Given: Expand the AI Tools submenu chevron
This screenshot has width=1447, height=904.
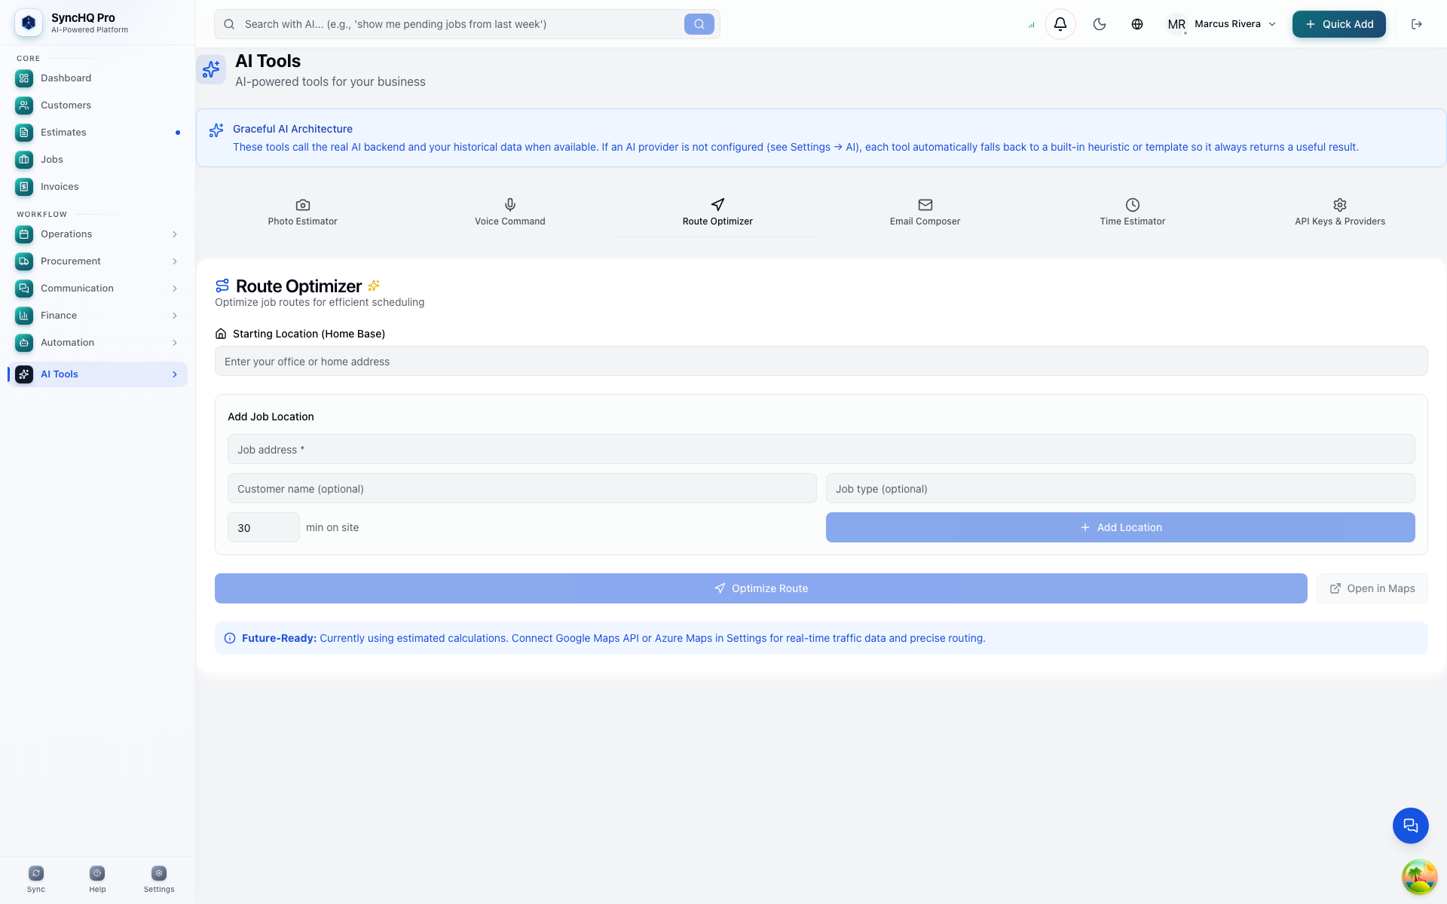Looking at the screenshot, I should 175,374.
